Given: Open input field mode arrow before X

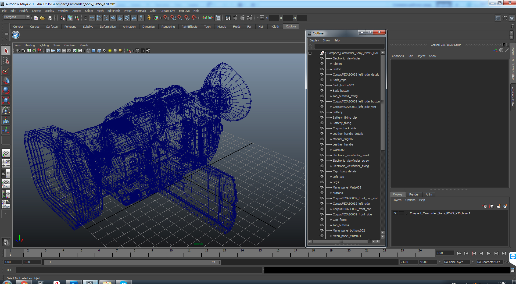Looking at the screenshot, I should pyautogui.click(x=258, y=18).
